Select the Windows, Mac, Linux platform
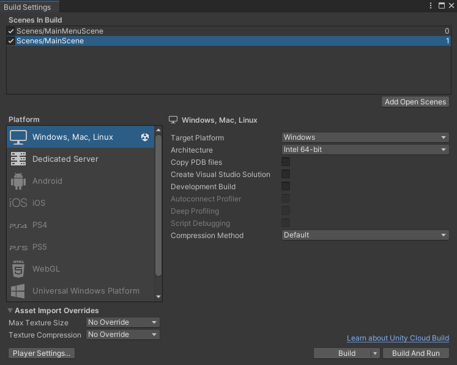The width and height of the screenshot is (457, 365). [x=80, y=137]
